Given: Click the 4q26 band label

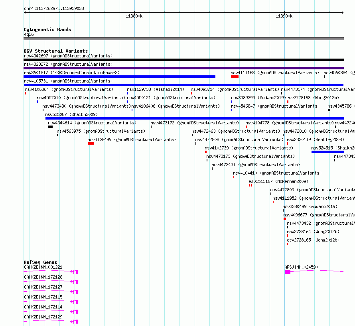Looking at the screenshot, I should click(29, 34).
